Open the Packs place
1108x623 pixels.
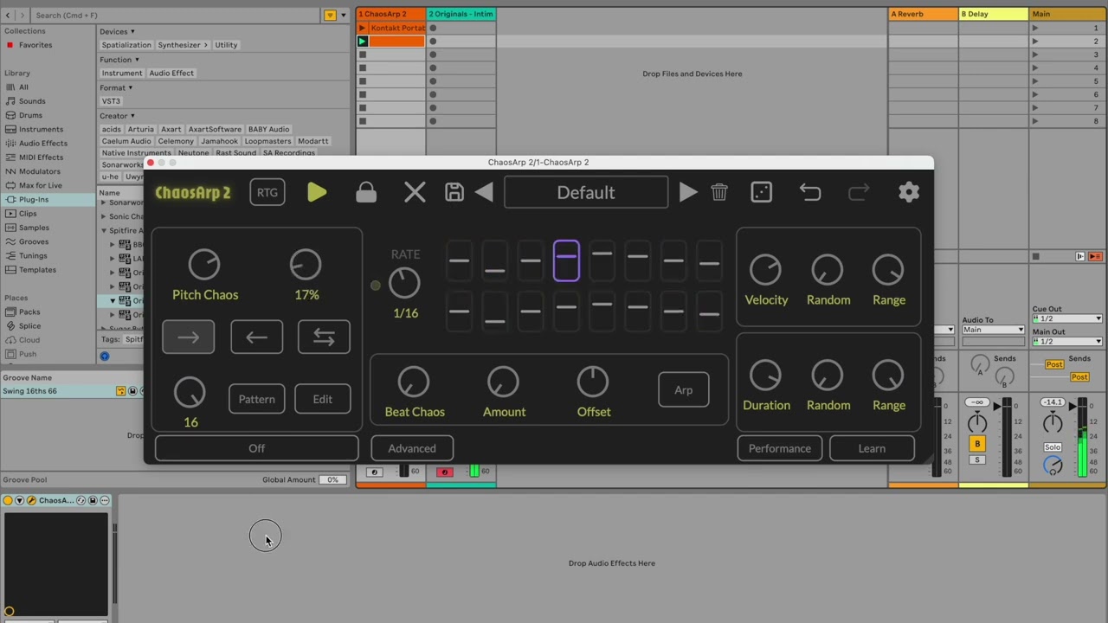click(x=29, y=311)
